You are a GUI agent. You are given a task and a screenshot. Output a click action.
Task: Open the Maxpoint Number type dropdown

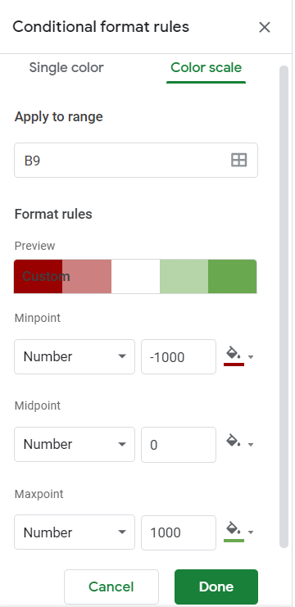tap(75, 532)
